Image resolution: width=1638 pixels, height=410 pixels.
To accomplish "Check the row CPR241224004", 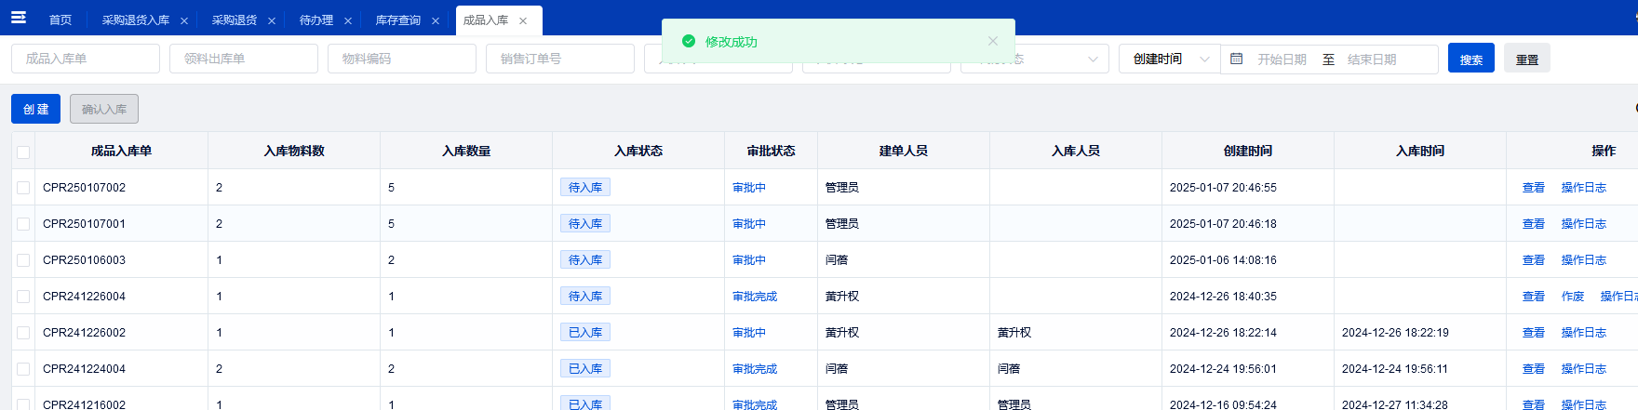I will click(23, 369).
